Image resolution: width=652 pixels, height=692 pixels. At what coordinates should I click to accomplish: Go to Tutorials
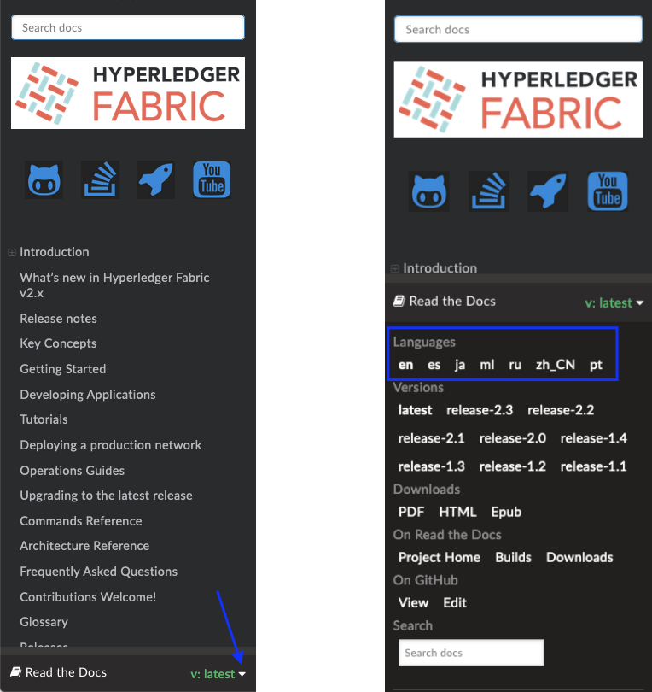coord(44,419)
